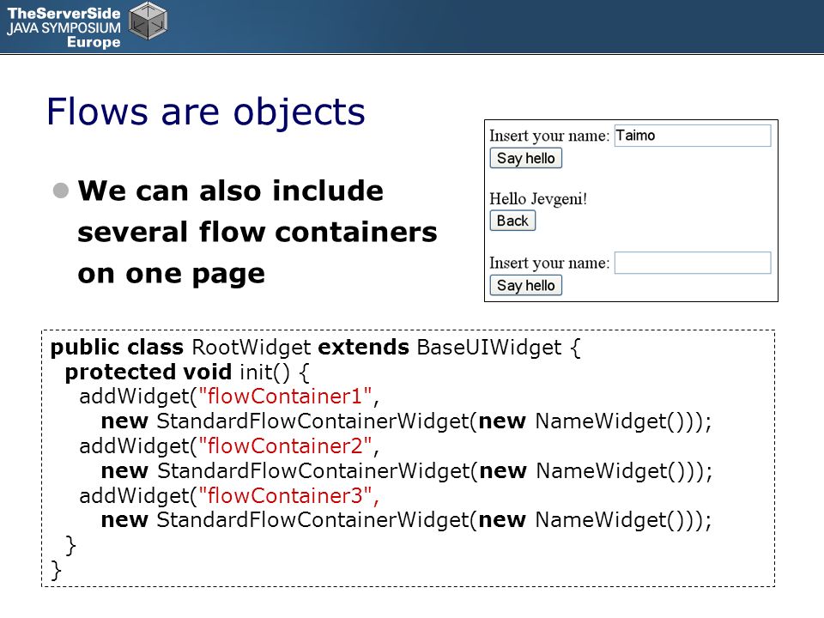Click the "flowContainer2" string in the code

click(x=285, y=446)
